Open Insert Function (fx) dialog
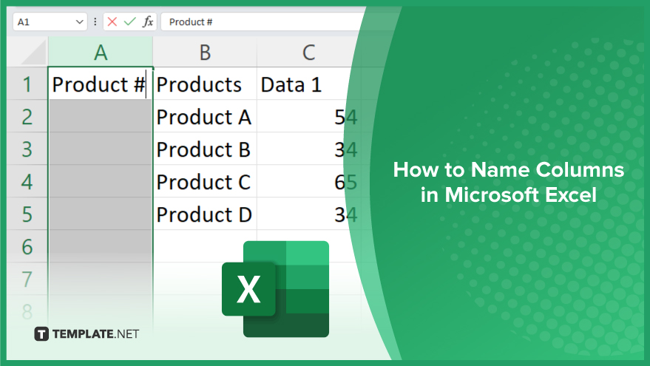This screenshot has width=650, height=366. [x=148, y=21]
